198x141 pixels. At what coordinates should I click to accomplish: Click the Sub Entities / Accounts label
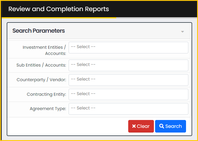point(41,65)
